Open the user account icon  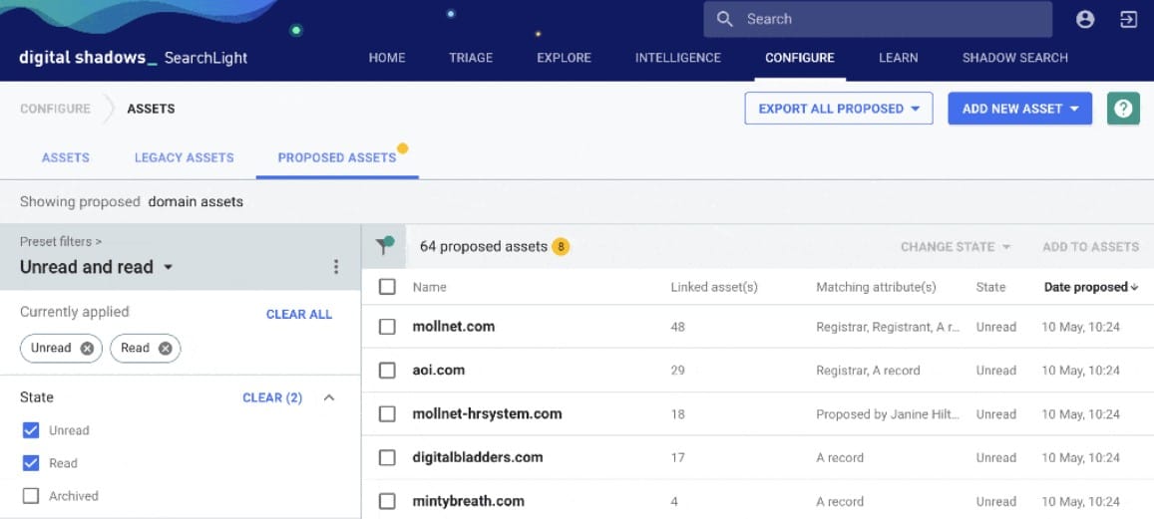pyautogui.click(x=1085, y=19)
